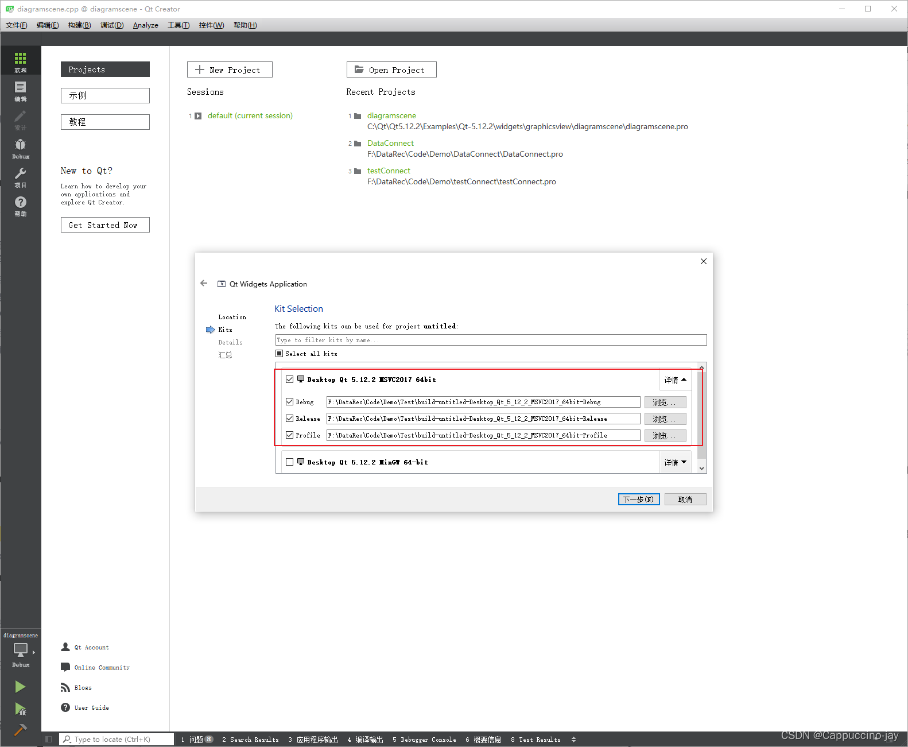Open the 编辑(E) menu
The width and height of the screenshot is (908, 747).
[48, 25]
